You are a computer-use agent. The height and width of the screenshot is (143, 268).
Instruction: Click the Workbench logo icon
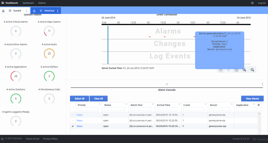(3, 3)
